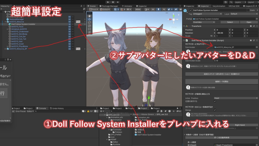This screenshot has height=146, width=259.
Task: Open the draw mode shading dropdown
Action: (147, 9)
